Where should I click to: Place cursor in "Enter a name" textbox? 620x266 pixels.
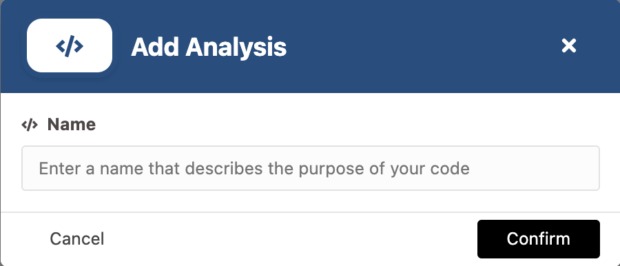(311, 168)
